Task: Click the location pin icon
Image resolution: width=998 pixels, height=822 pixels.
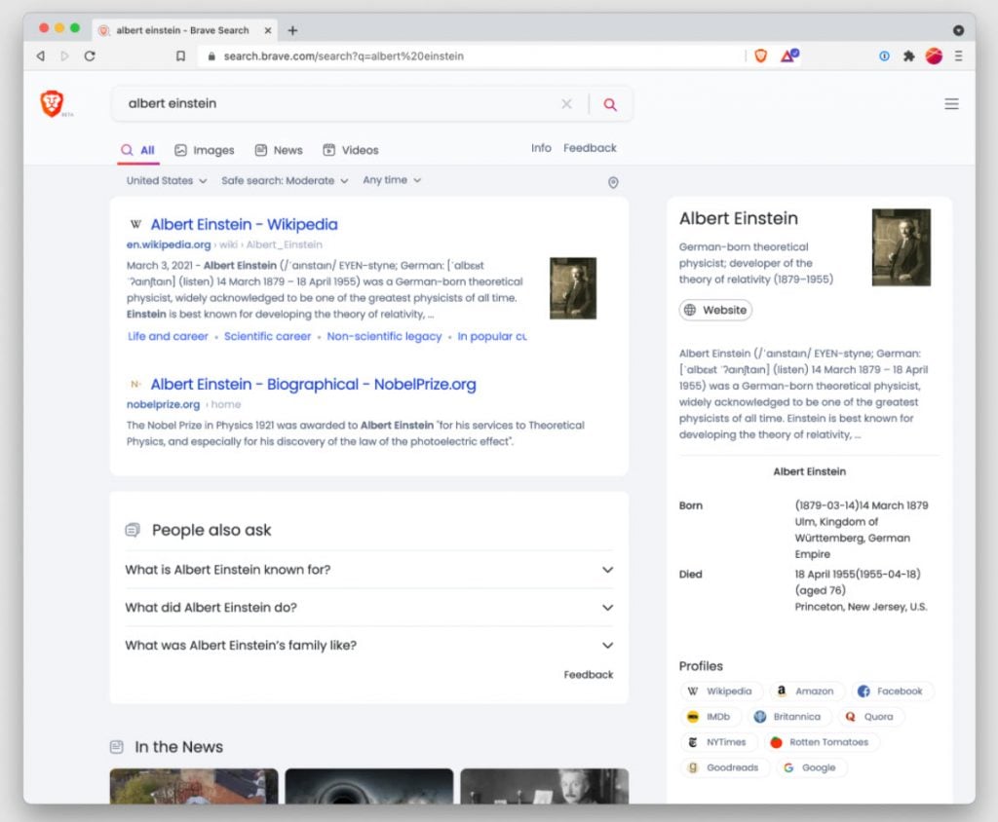Action: click(x=613, y=182)
